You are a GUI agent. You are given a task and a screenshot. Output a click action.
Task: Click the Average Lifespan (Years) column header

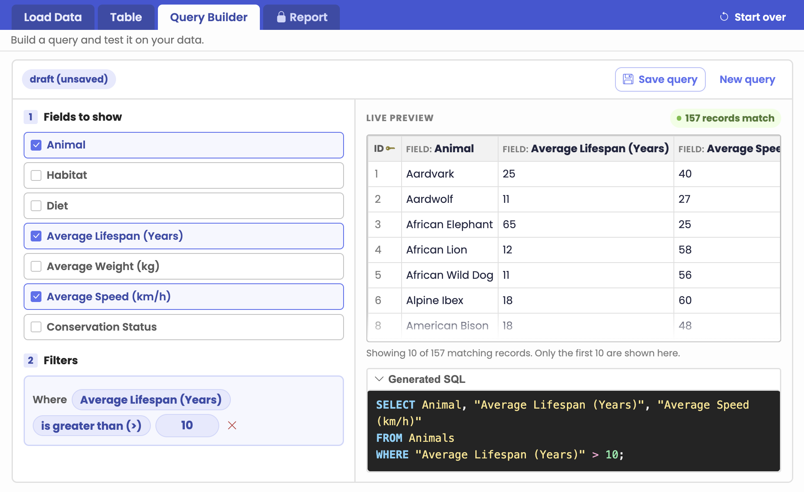coord(586,149)
